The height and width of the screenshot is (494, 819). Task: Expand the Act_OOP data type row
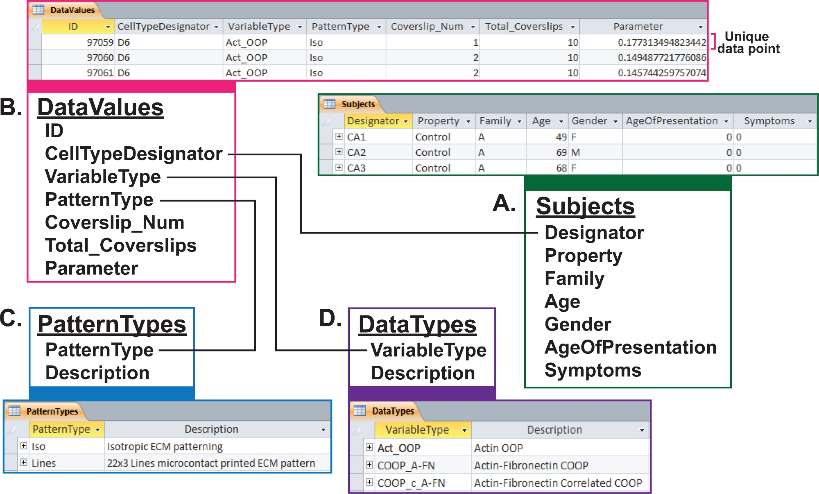(369, 447)
